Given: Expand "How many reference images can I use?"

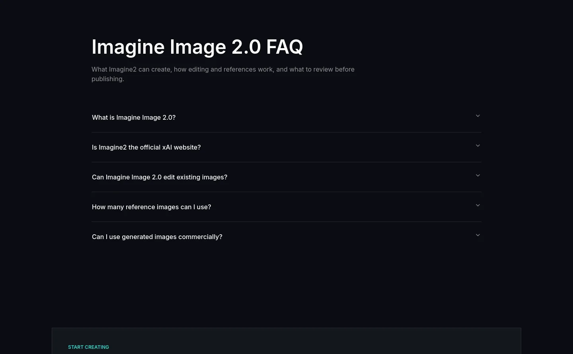Looking at the screenshot, I should pyautogui.click(x=286, y=207).
